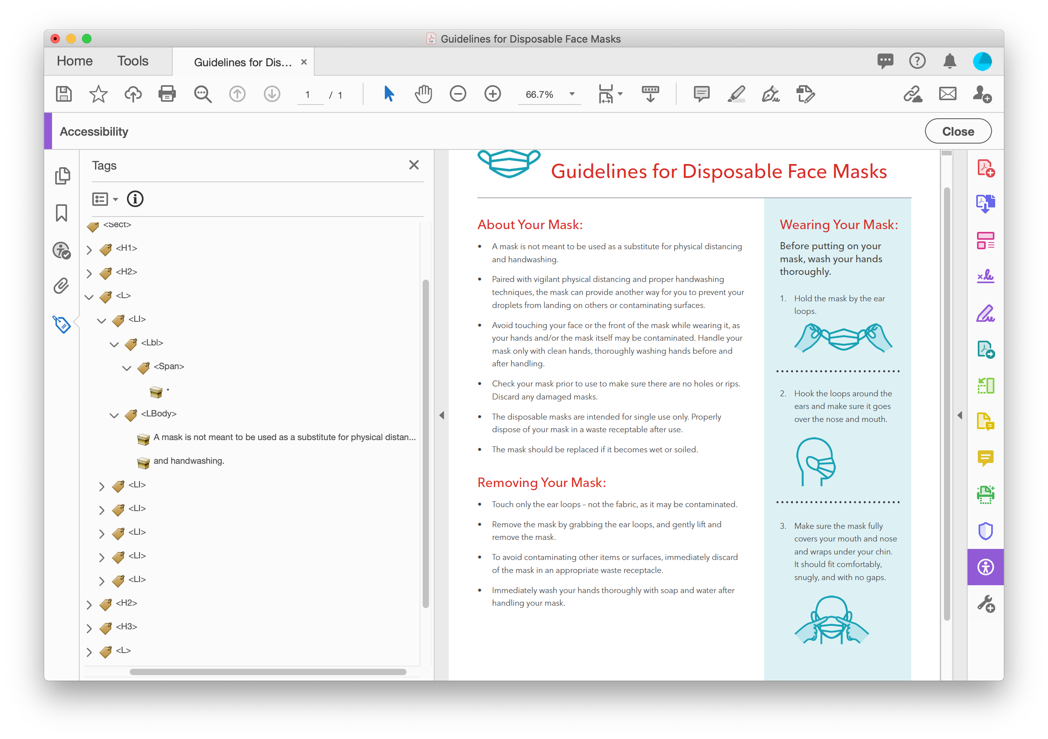
Task: Open the Bookmarks panel icon
Action: [x=62, y=213]
